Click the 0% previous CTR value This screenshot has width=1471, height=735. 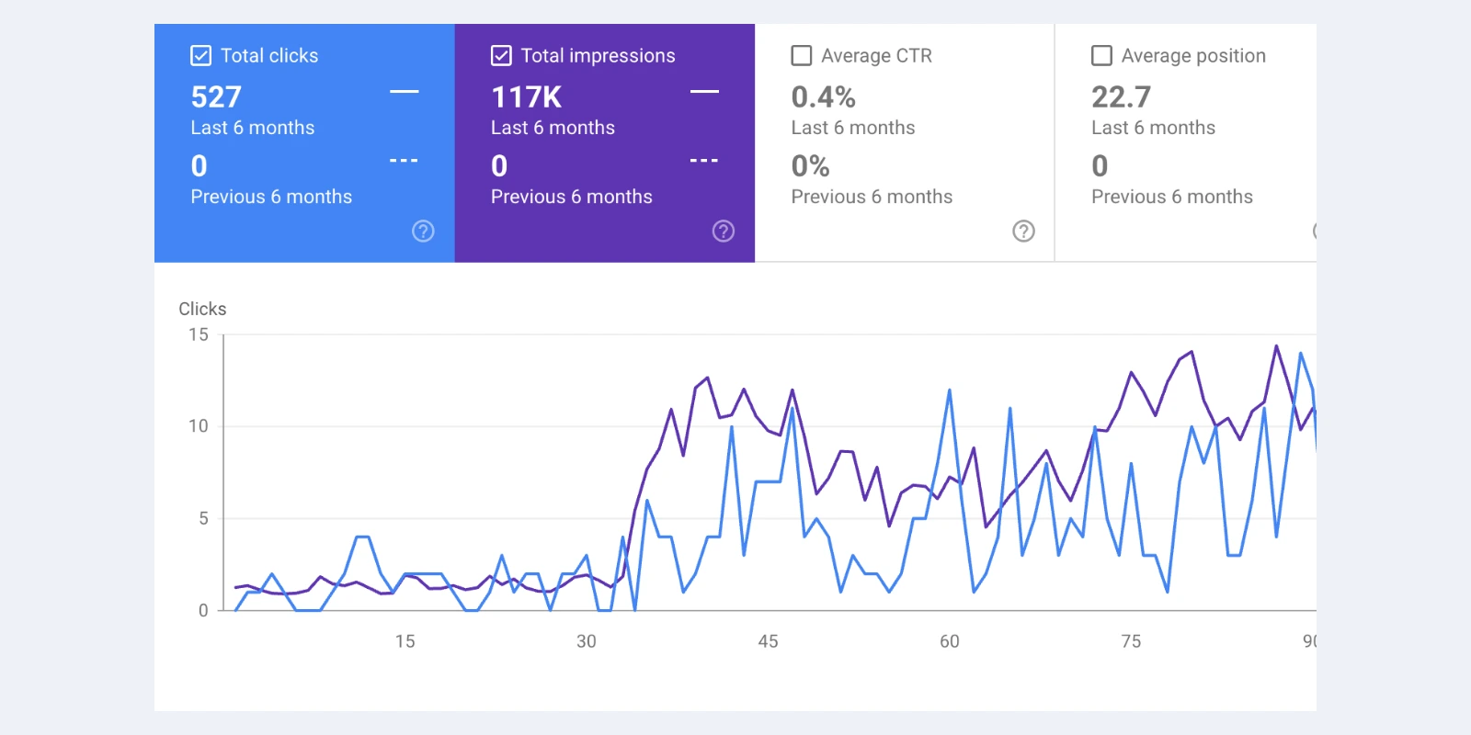tap(810, 166)
